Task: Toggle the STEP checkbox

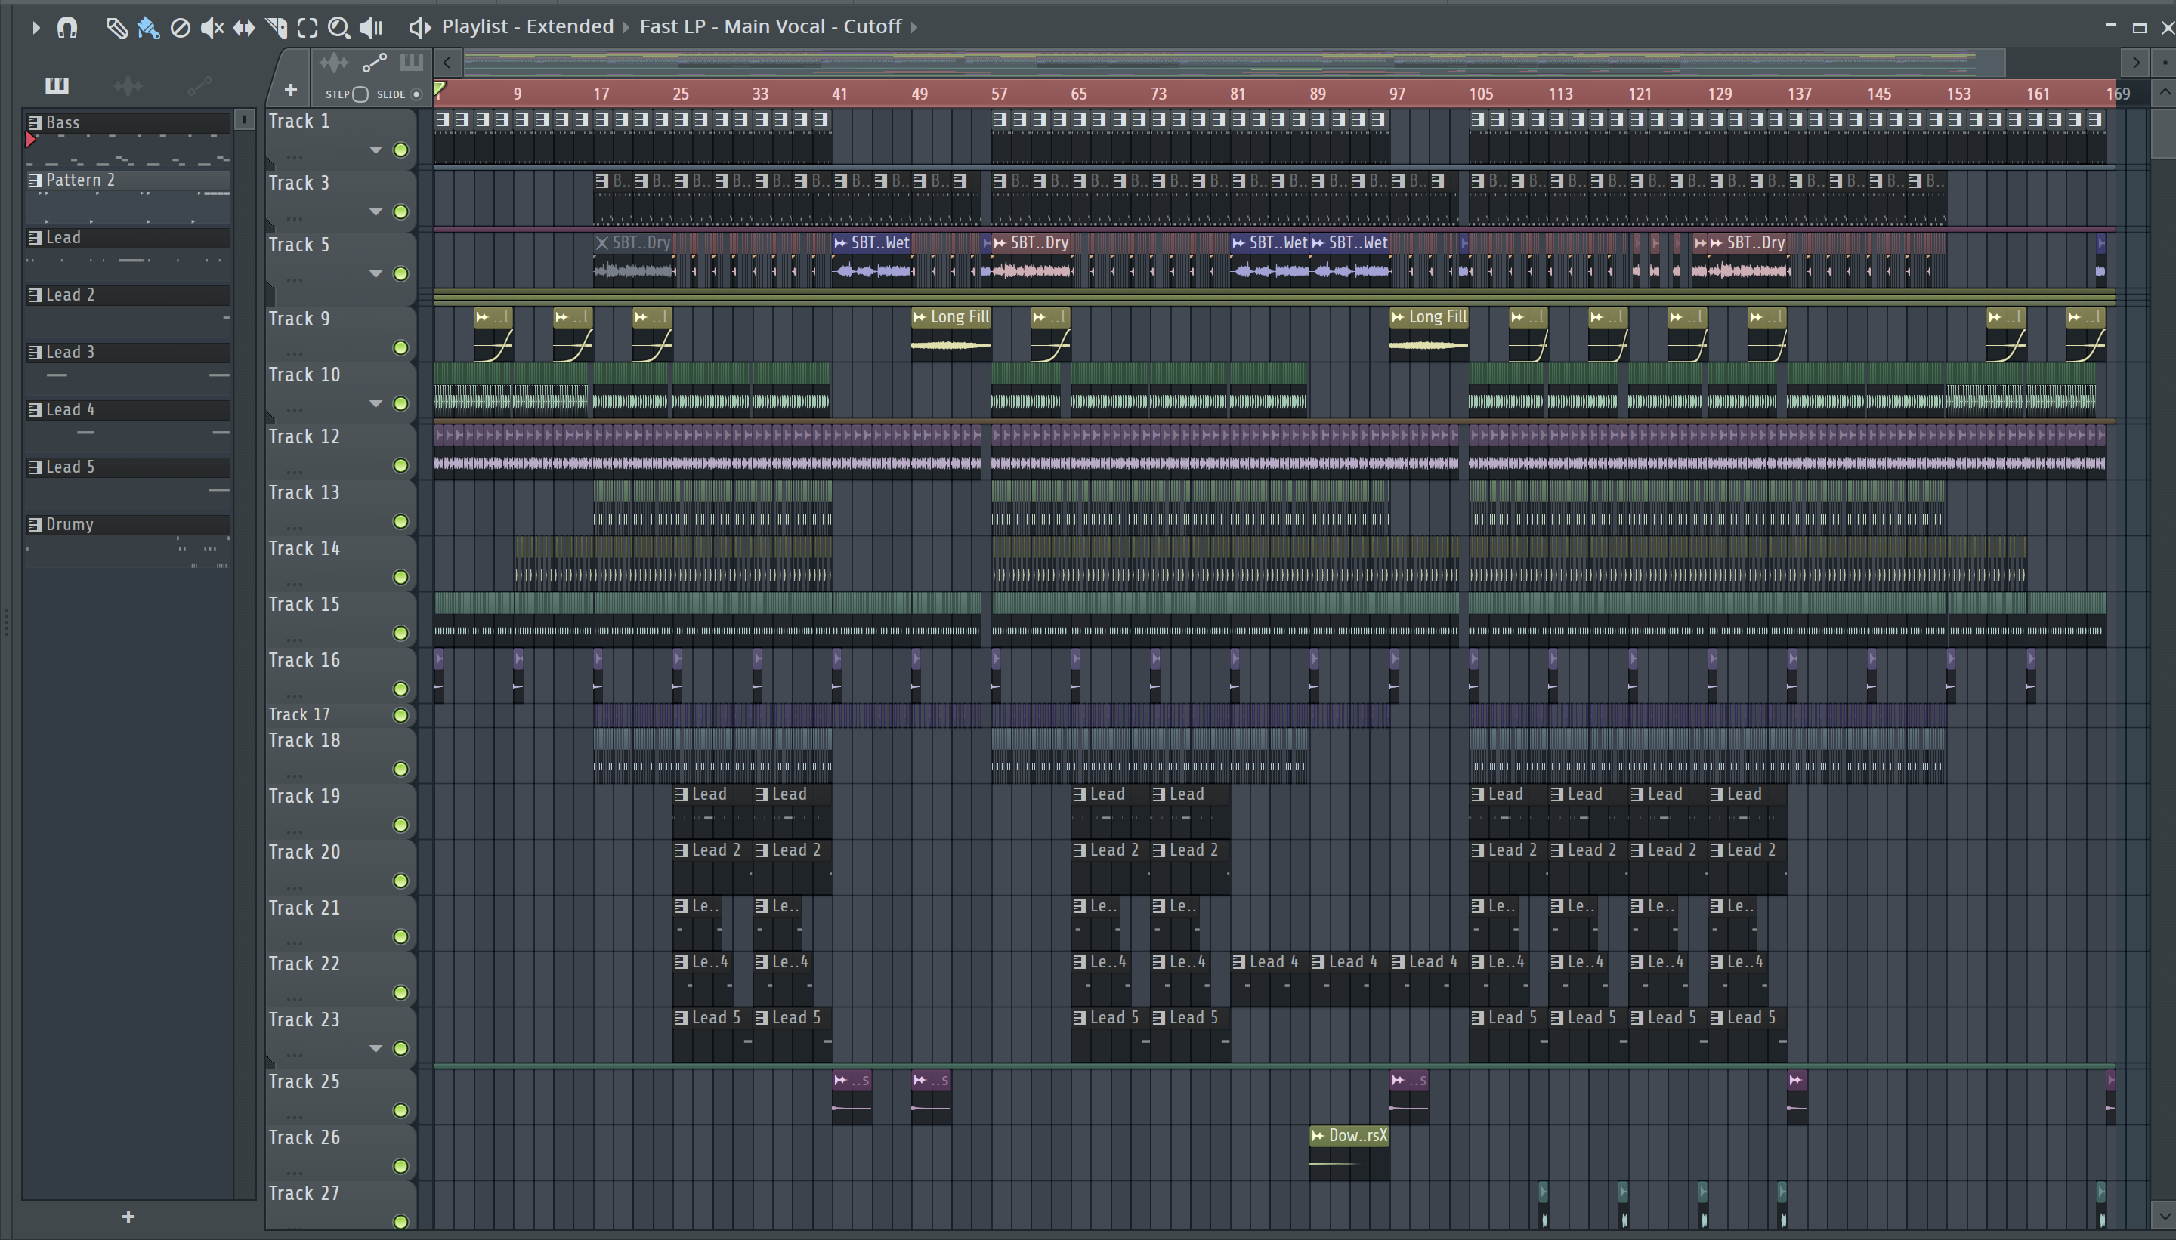Action: [x=360, y=94]
